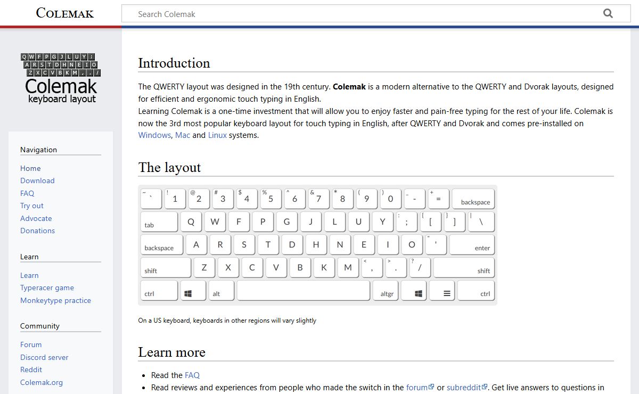Screen dimensions: 639x394
Task: Click the Navigation sidebar heading
Action: (38, 150)
